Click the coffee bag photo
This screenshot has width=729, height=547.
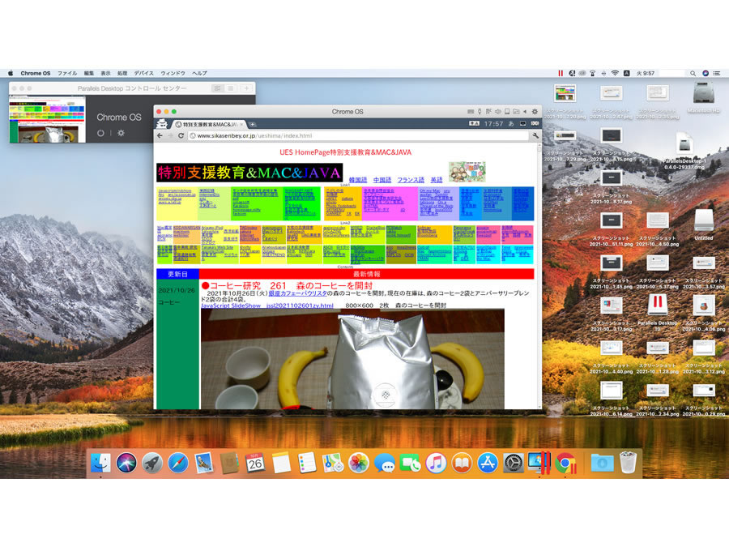(x=352, y=359)
